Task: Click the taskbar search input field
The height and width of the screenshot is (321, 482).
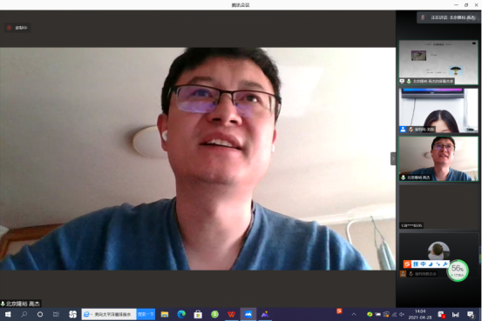Action: click(x=109, y=314)
